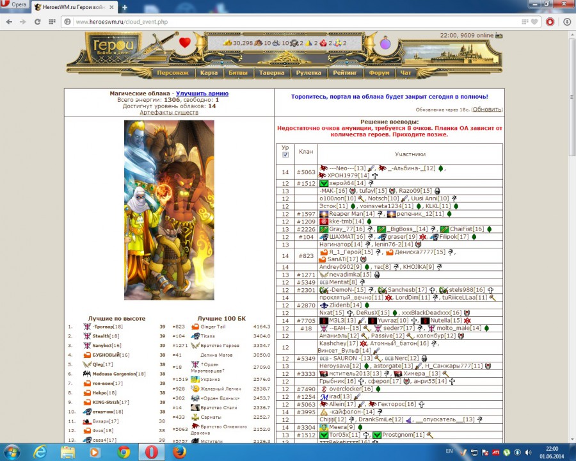
Task: Click the Герои game logo
Action: click(x=113, y=47)
